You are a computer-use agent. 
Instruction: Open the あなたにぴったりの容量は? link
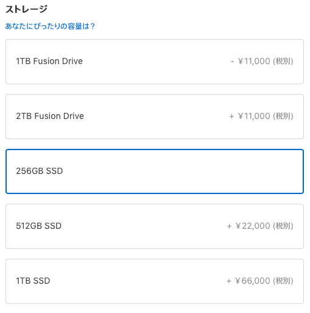[50, 26]
